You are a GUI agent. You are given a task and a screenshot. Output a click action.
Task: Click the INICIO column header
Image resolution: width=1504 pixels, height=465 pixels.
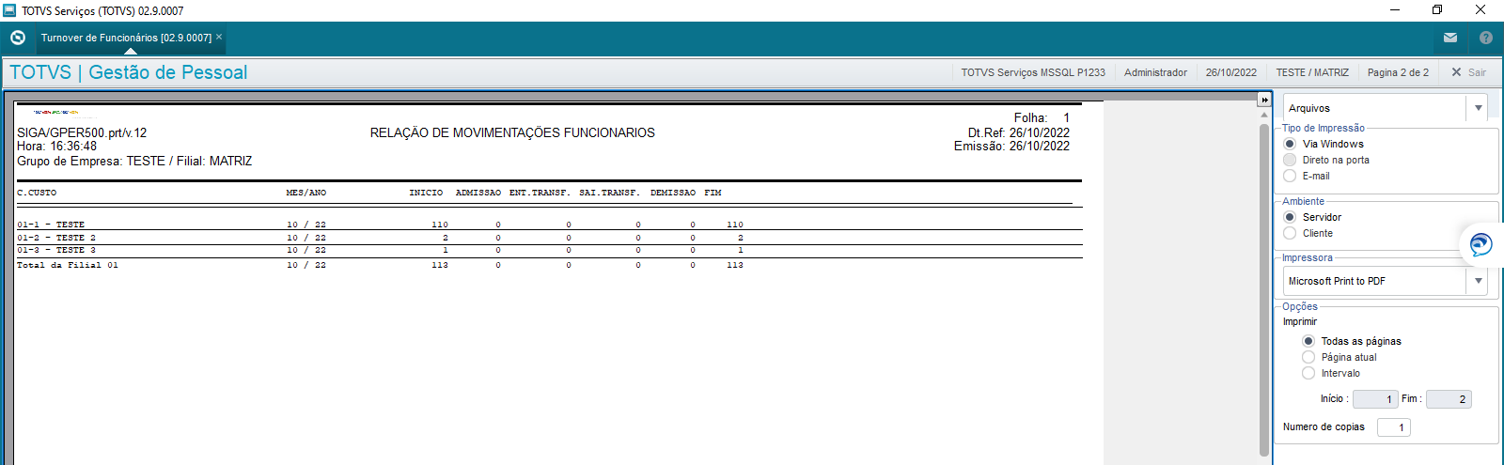[x=426, y=193]
